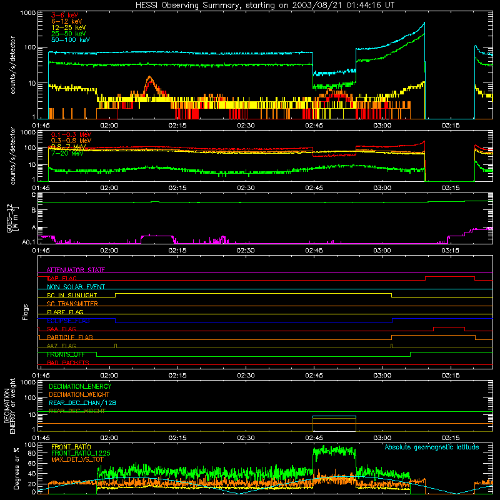This screenshot has width=500, height=500.
Task: Click the NON_SOLAR_EVENT flag label
Action: tap(76, 287)
